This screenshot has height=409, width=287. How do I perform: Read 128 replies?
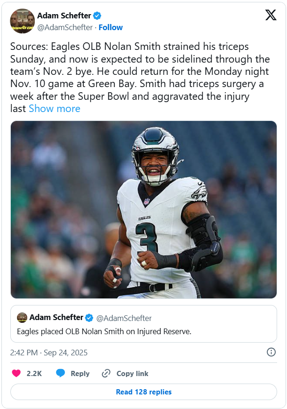pyautogui.click(x=143, y=392)
